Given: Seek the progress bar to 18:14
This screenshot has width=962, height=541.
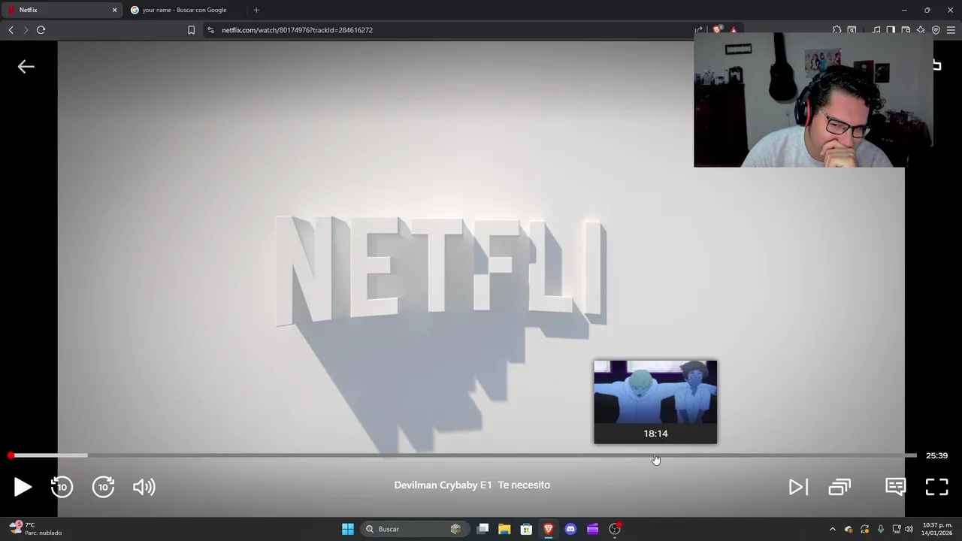Looking at the screenshot, I should tap(655, 455).
